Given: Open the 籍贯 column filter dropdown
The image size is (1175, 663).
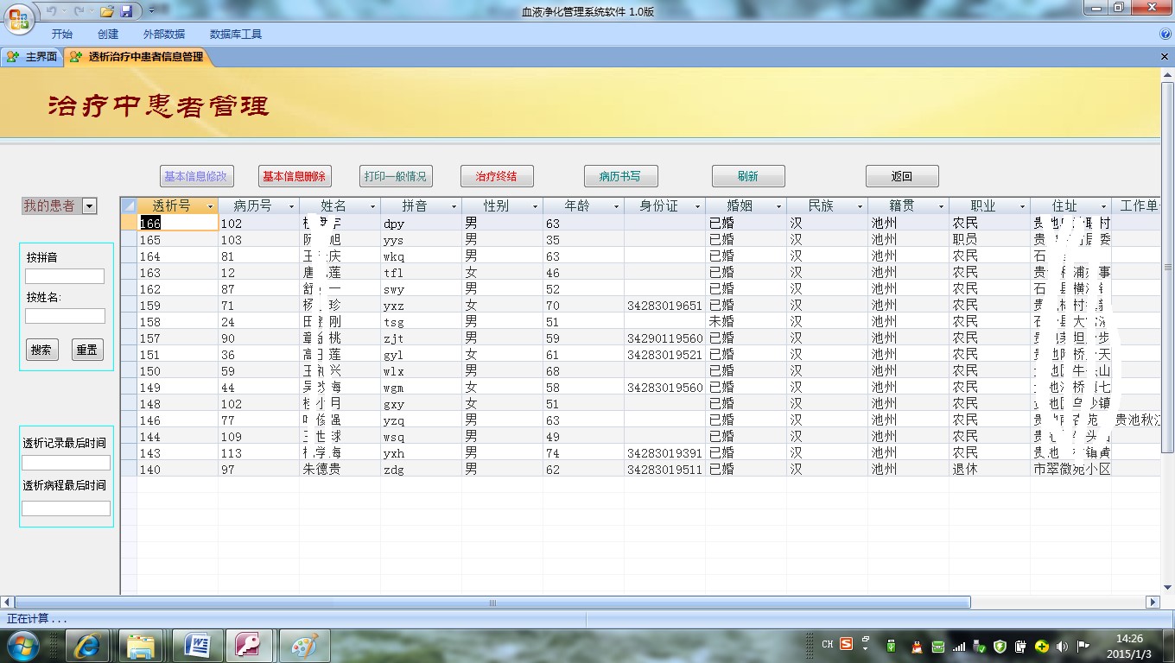Looking at the screenshot, I should (941, 206).
